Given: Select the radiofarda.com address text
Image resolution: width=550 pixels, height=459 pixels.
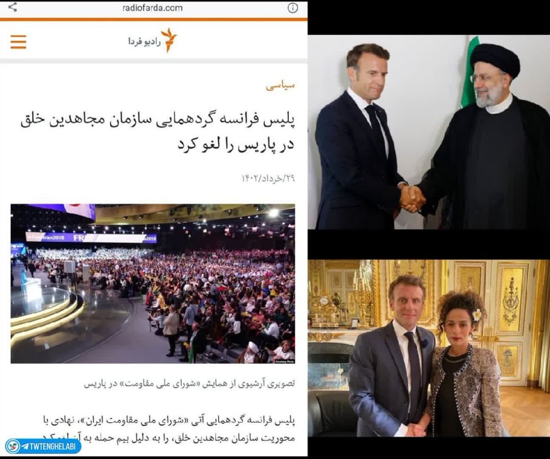Looking at the screenshot, I should (x=153, y=8).
